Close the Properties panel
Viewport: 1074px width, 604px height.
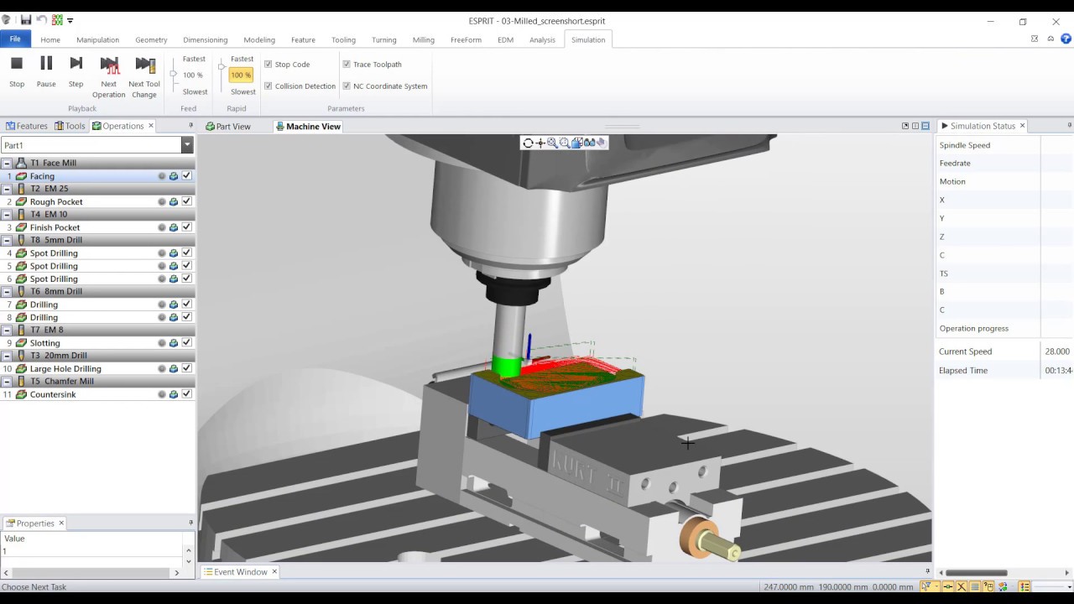60,523
